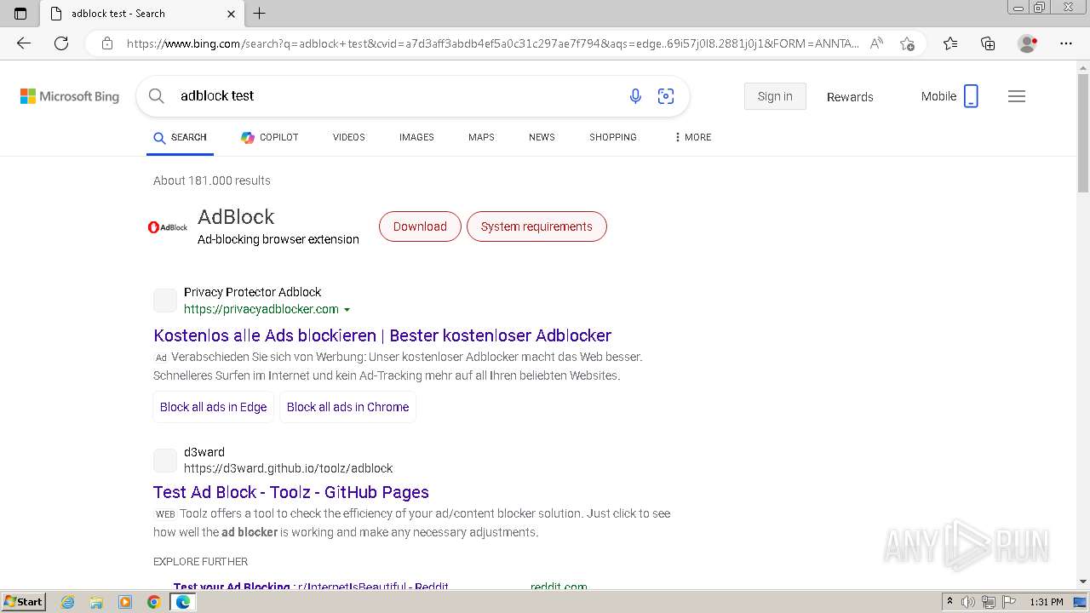
Task: Open the Windows Start button
Action: pyautogui.click(x=23, y=602)
